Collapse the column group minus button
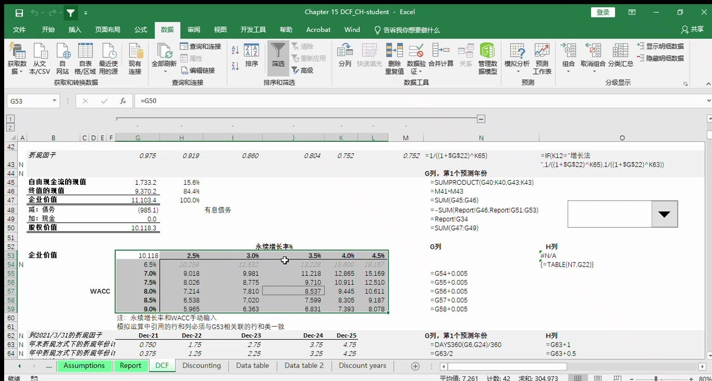Viewport: 712px width, 381px height. pos(481,119)
